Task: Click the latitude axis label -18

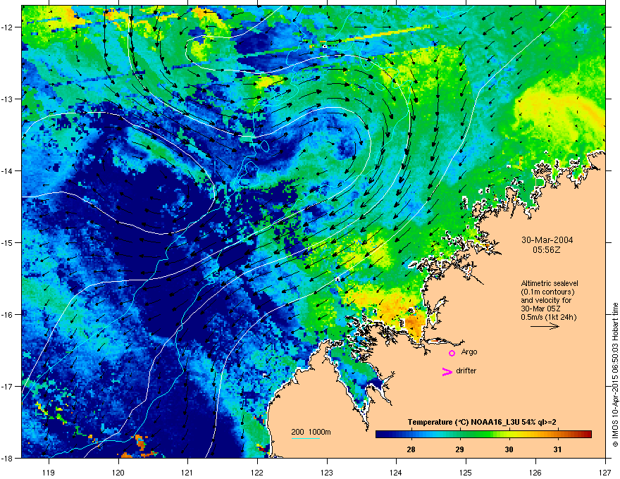Action: coord(8,458)
